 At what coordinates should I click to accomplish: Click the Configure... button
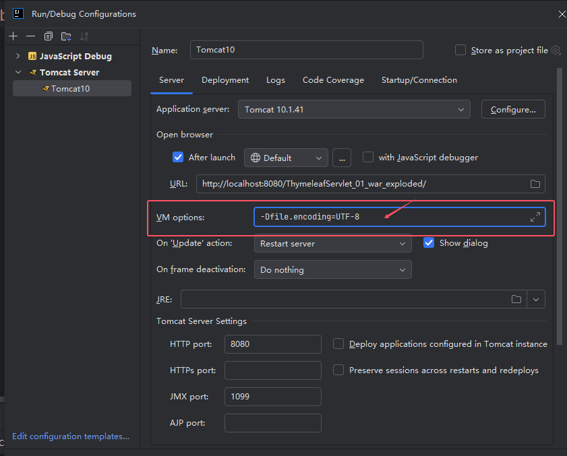pos(513,109)
